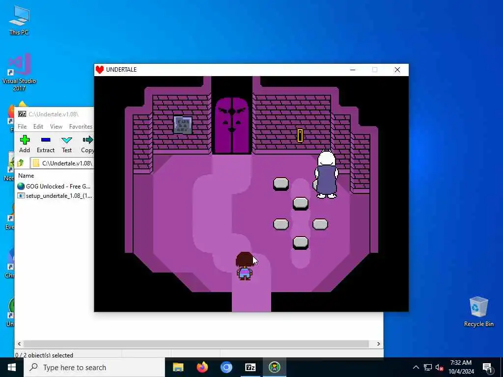Viewport: 503px width, 377px height.
Task: Click the network status tray icon
Action: tap(428, 367)
